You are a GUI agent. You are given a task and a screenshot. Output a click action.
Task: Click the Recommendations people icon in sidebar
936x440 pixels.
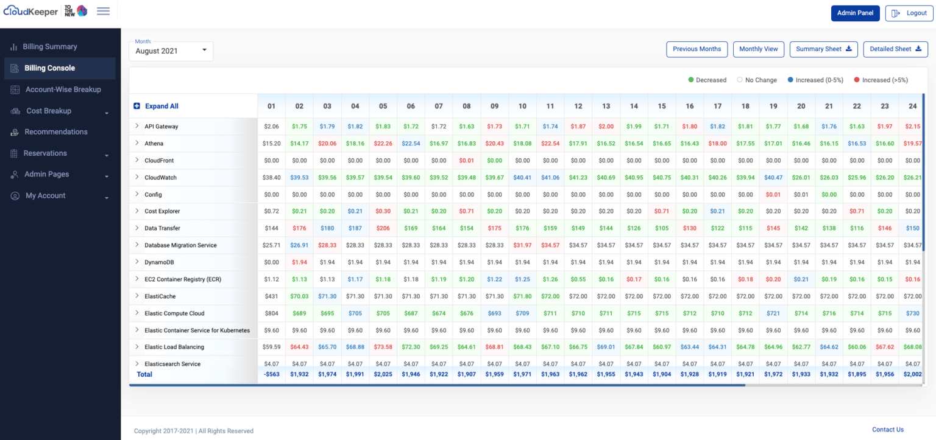coord(13,131)
